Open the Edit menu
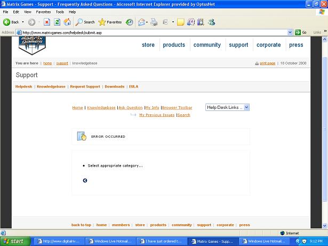This screenshot has height=246, width=328. coord(16,12)
